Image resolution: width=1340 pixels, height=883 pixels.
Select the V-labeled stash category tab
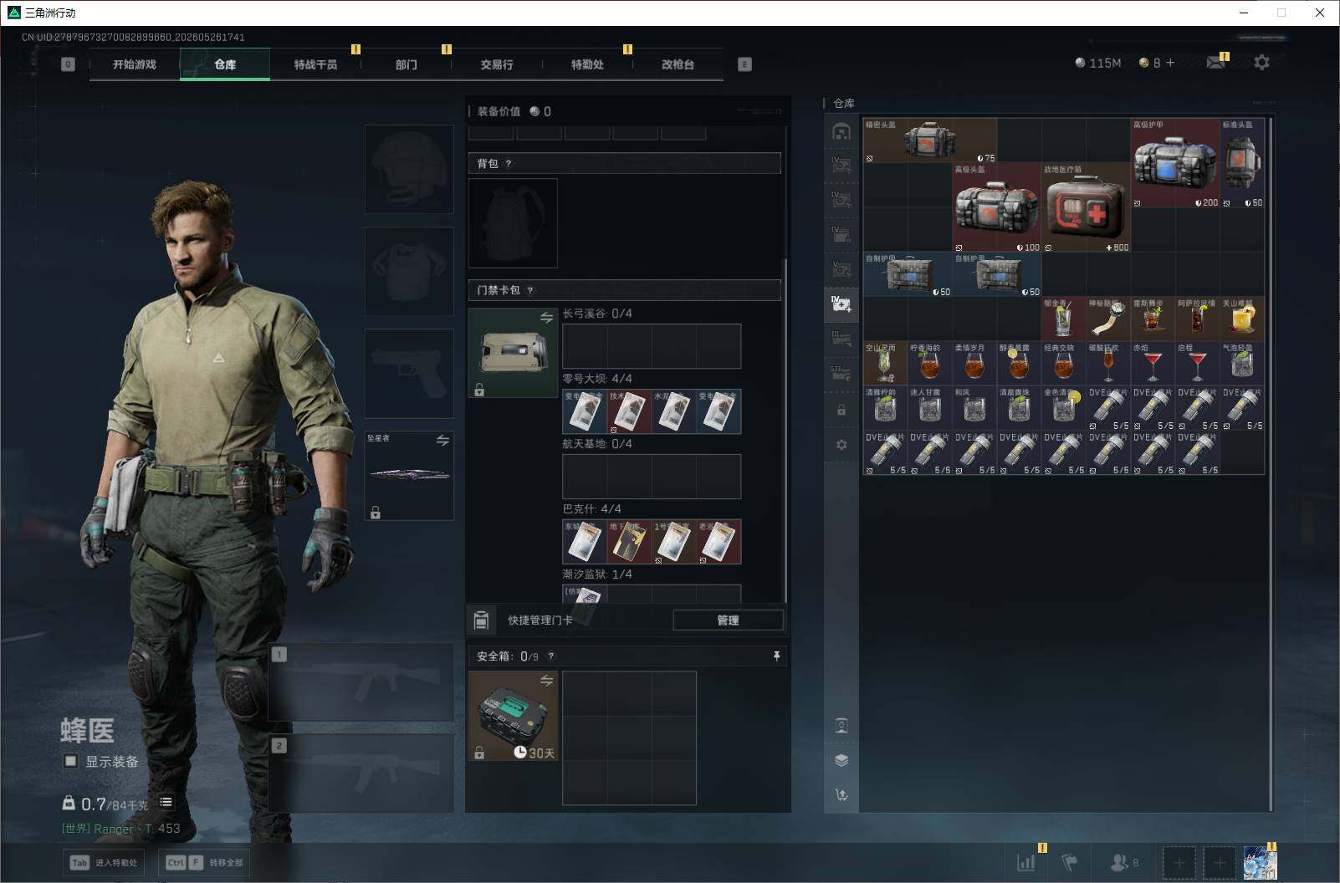[841, 269]
